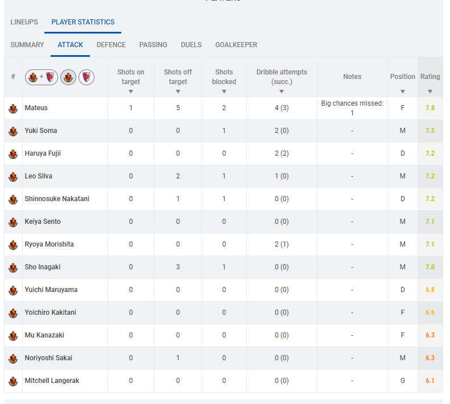Click team crest beside Shinnosuke Nakatani
Viewport: 450px width, 404px height.
coord(13,199)
